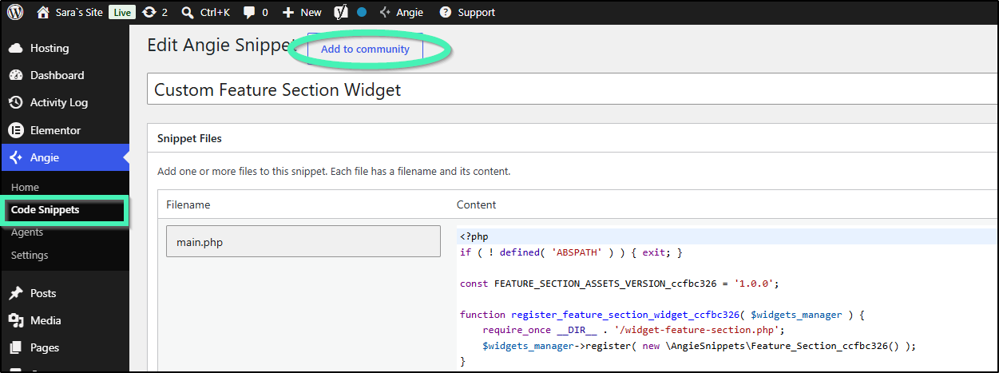Click the Media icon in sidebar

point(15,320)
